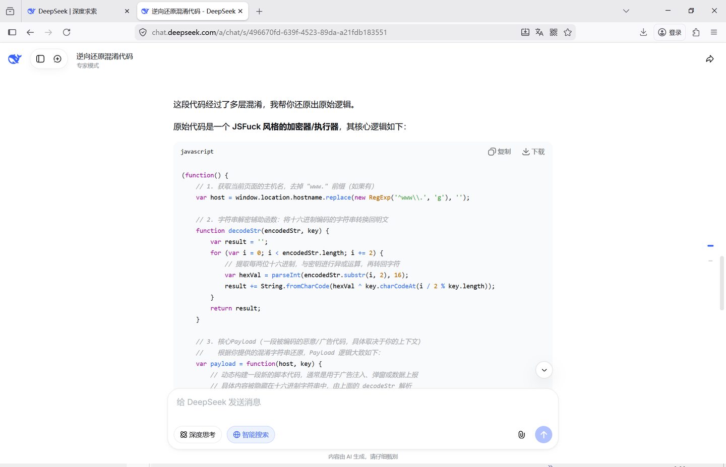
Task: Click the window.location.hostname code line
Action: pyautogui.click(x=333, y=197)
